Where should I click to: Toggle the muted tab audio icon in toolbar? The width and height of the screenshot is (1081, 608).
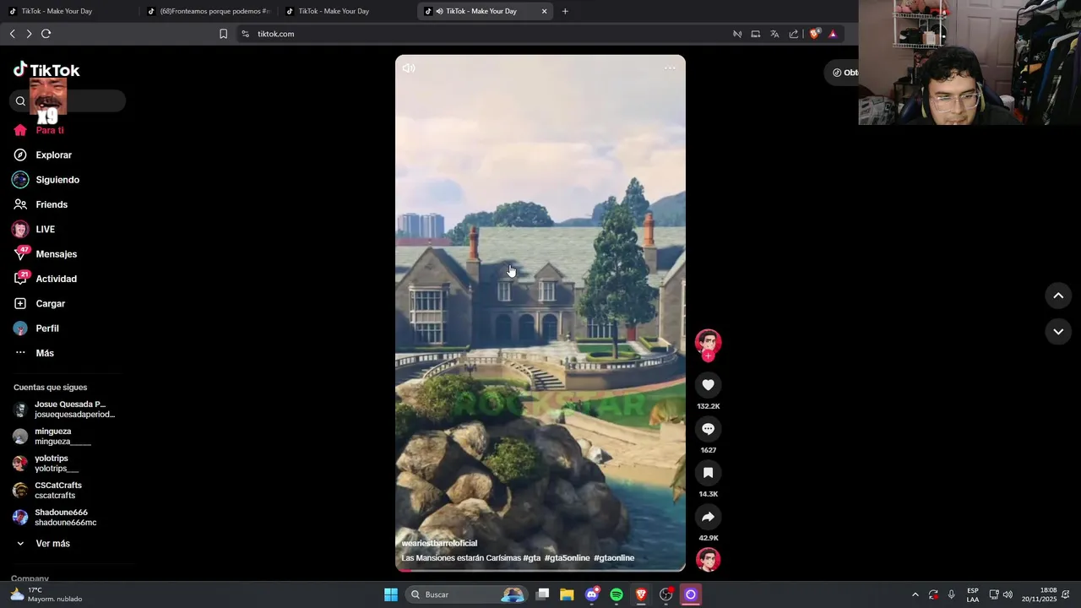click(737, 34)
